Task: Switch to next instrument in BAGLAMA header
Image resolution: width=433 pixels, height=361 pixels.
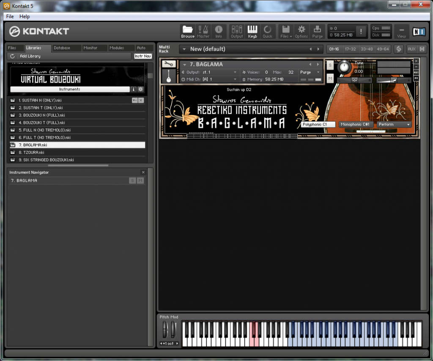Action: tap(318, 64)
